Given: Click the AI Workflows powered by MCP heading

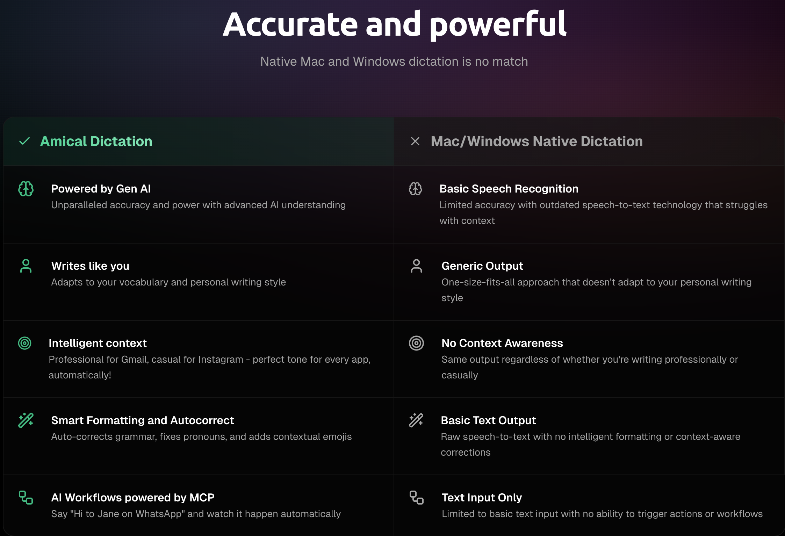Looking at the screenshot, I should tap(133, 498).
